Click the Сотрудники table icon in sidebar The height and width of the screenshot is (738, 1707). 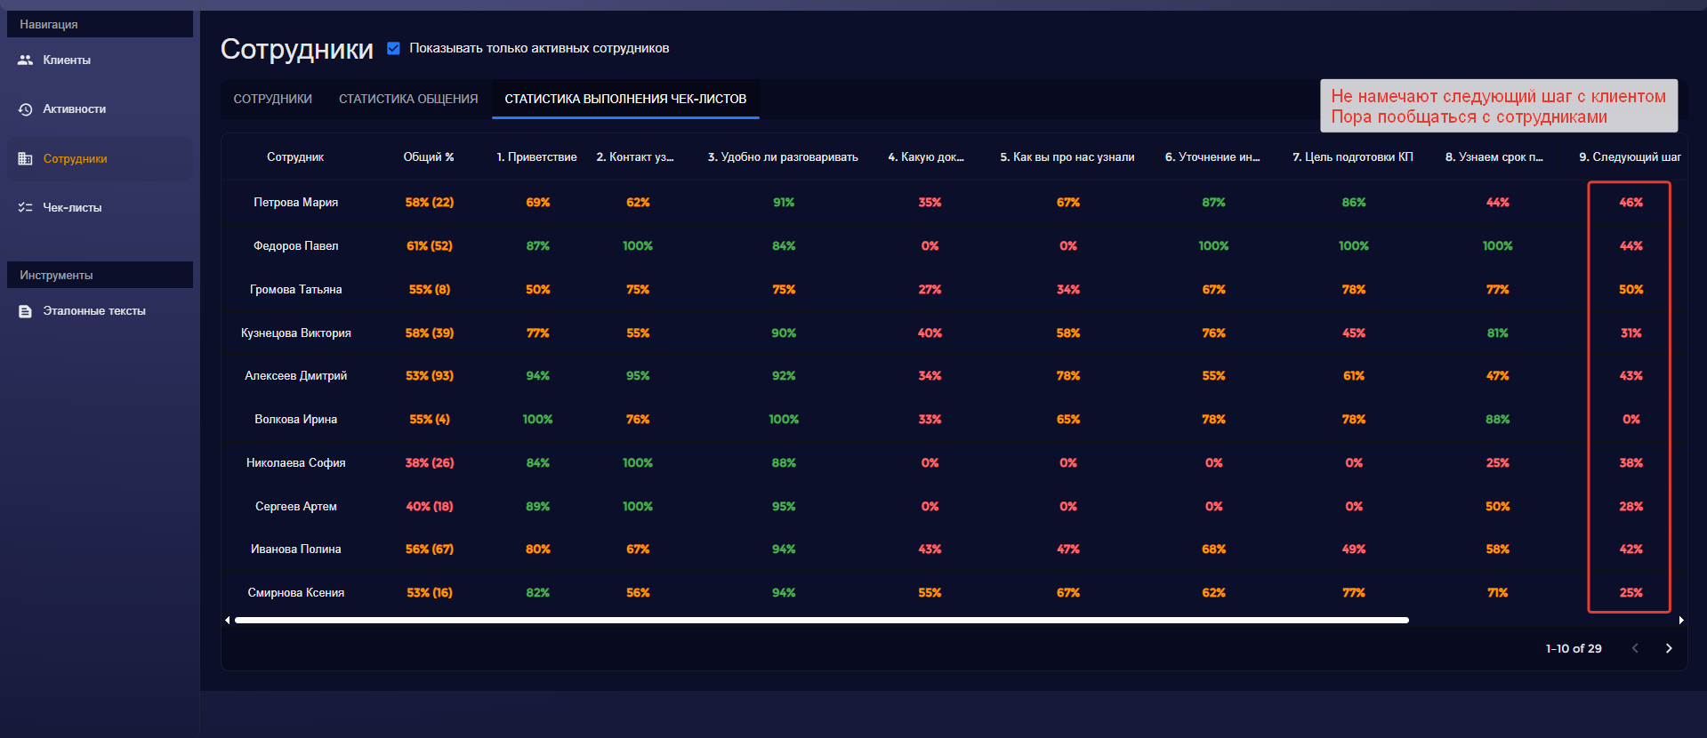click(25, 159)
